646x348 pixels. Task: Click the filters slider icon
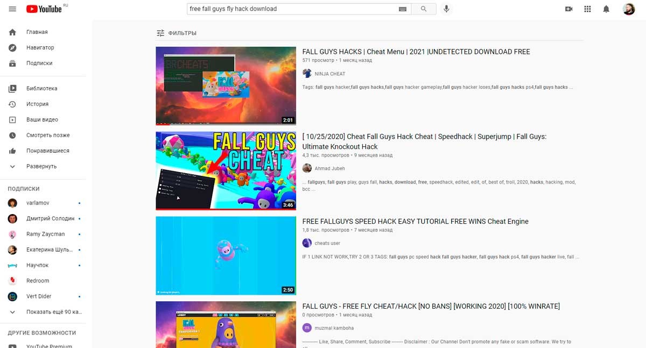(x=160, y=33)
